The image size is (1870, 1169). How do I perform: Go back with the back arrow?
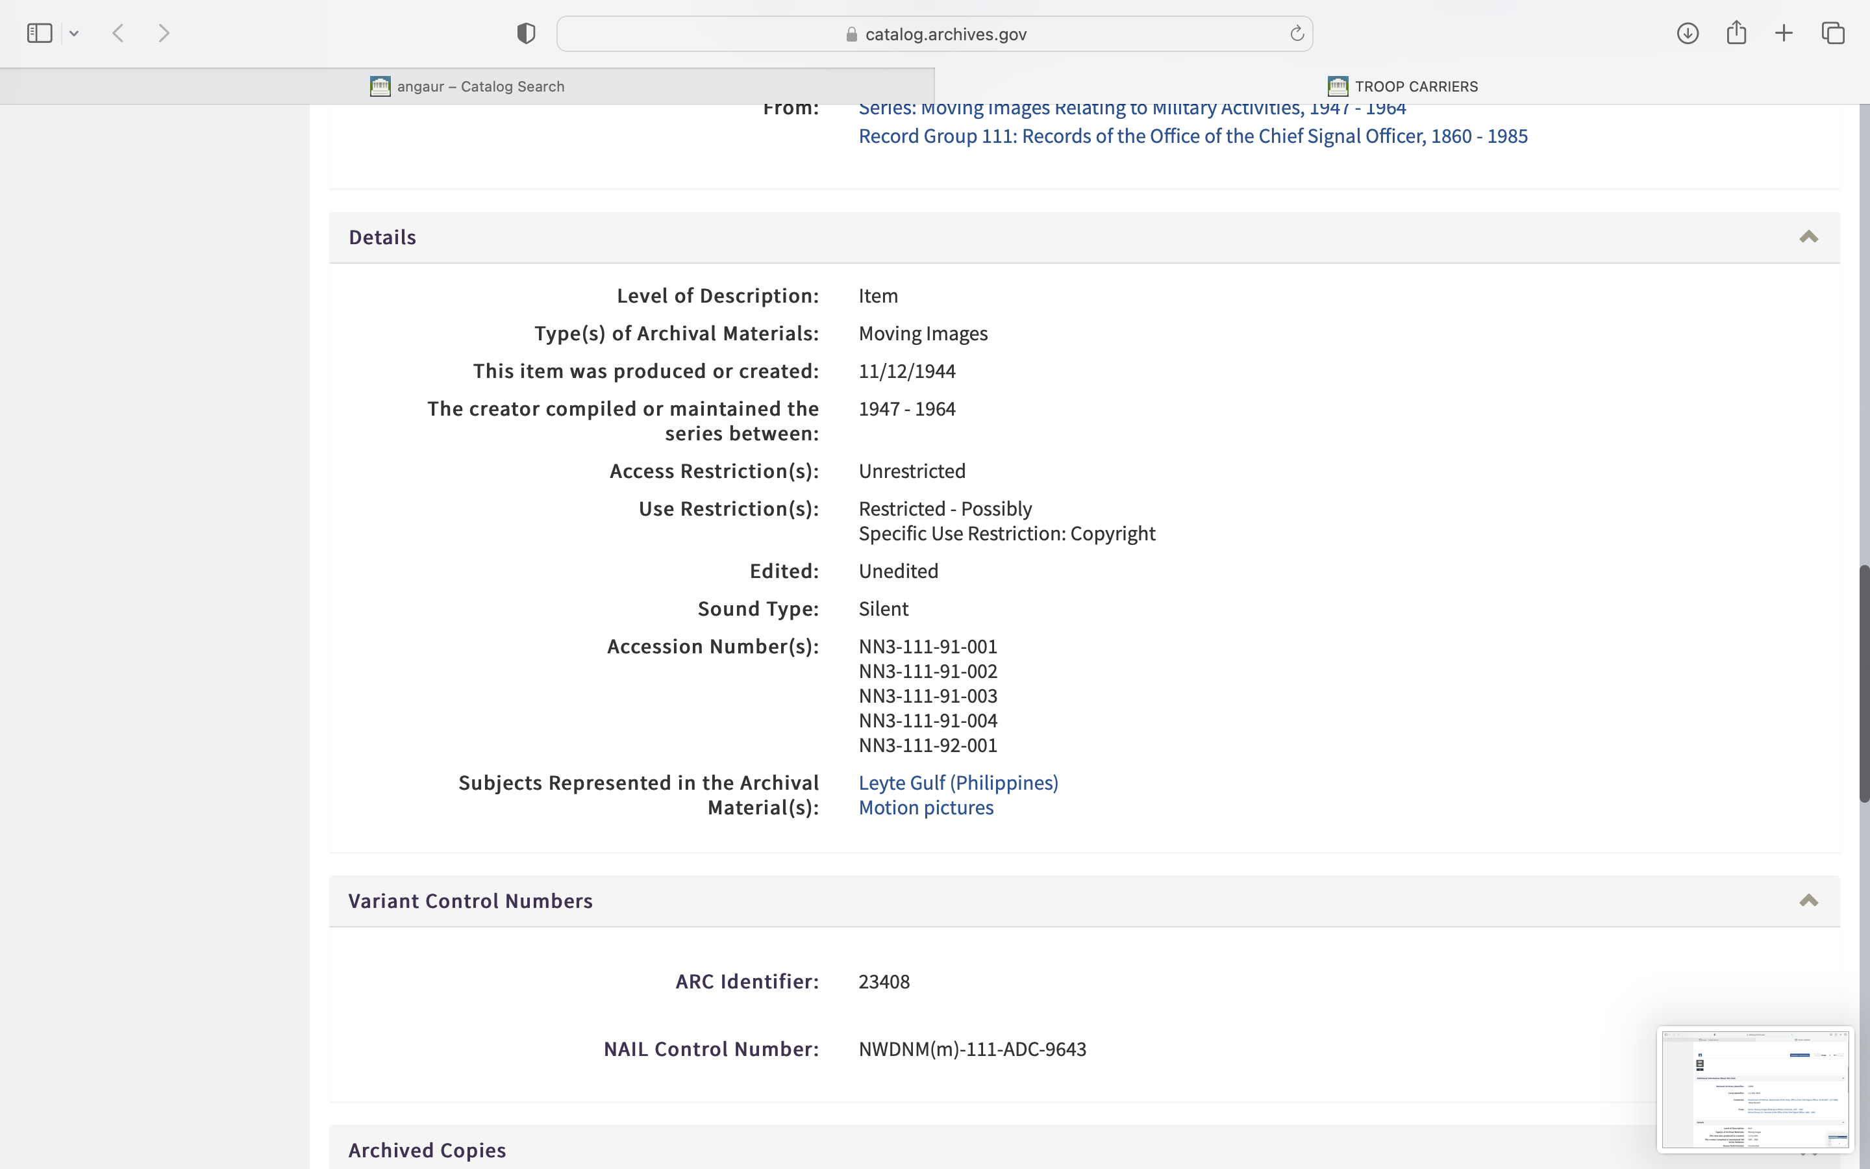118,33
